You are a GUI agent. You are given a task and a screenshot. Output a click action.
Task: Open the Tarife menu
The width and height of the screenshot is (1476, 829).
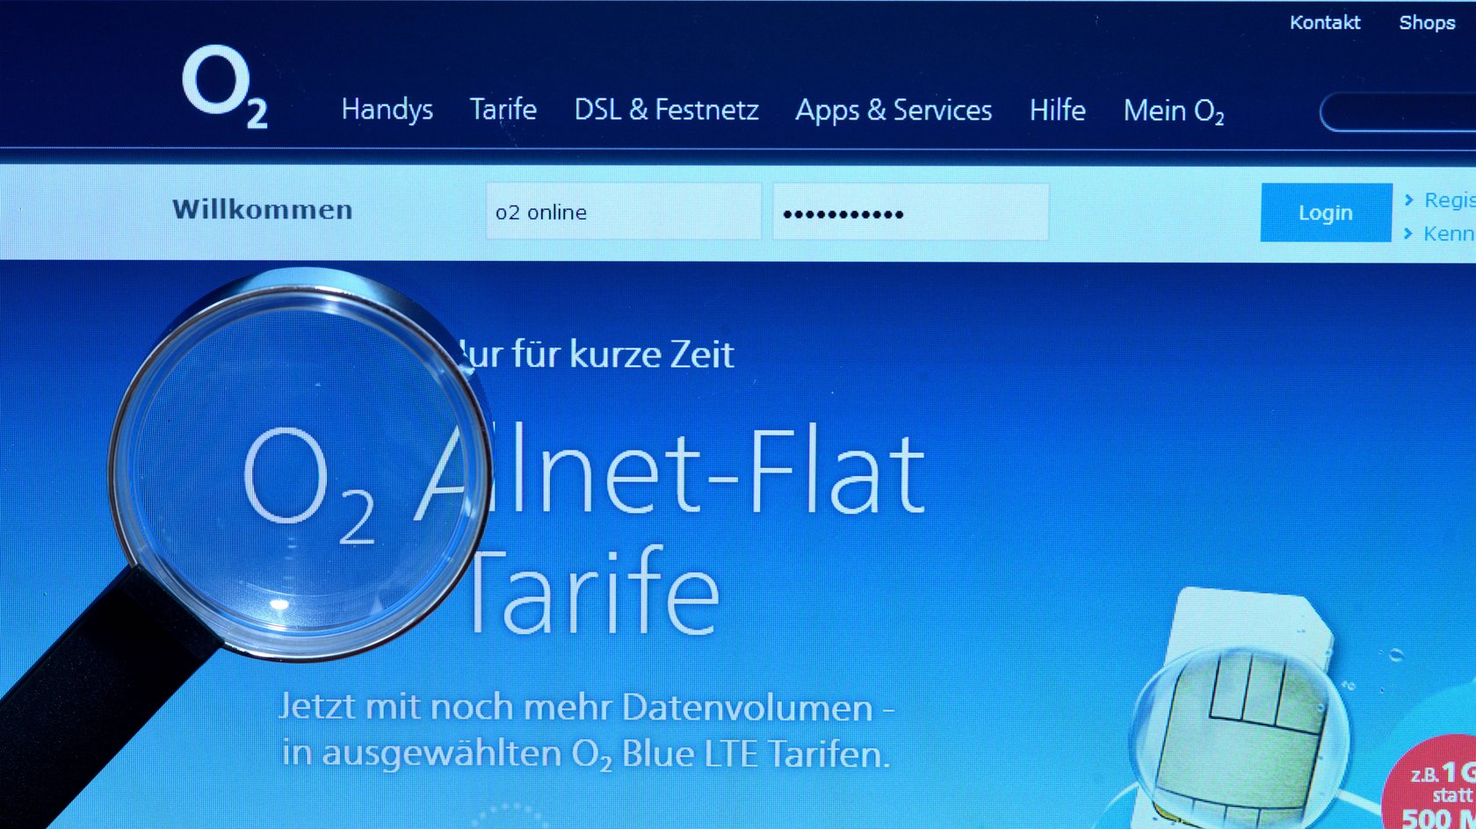tap(503, 109)
